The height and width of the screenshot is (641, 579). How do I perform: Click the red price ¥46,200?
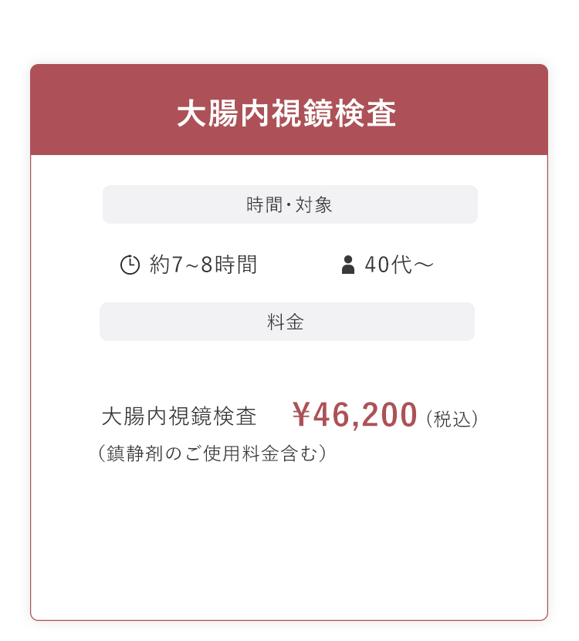tap(355, 415)
